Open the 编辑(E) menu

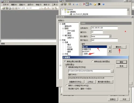[14, 5]
